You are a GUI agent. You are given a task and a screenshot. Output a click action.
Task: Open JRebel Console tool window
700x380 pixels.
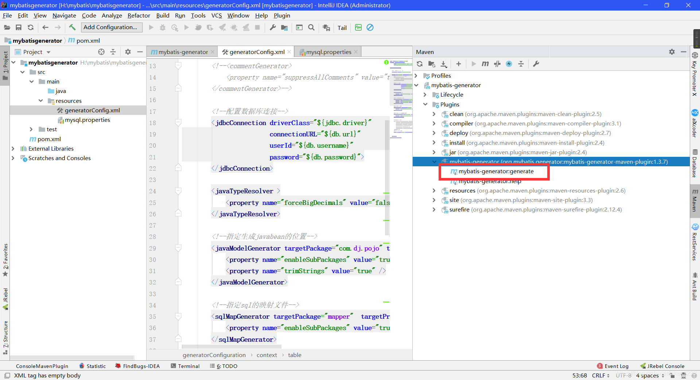[662, 366]
